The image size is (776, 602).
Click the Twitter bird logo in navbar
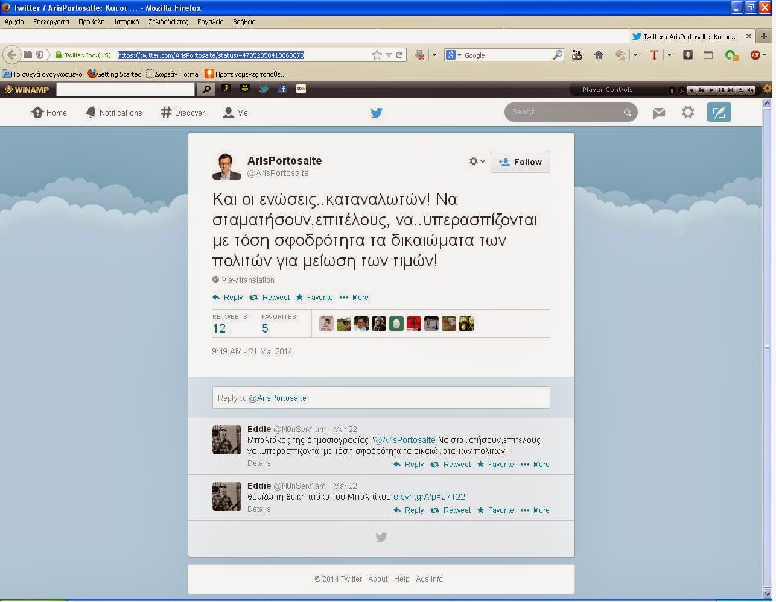click(377, 113)
